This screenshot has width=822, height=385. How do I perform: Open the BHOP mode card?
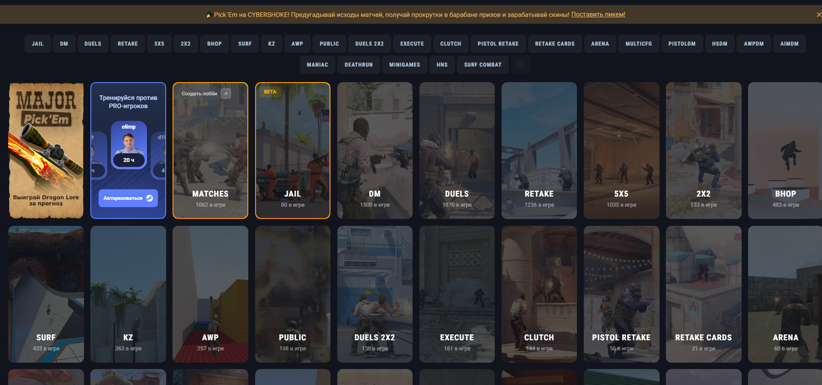(785, 151)
